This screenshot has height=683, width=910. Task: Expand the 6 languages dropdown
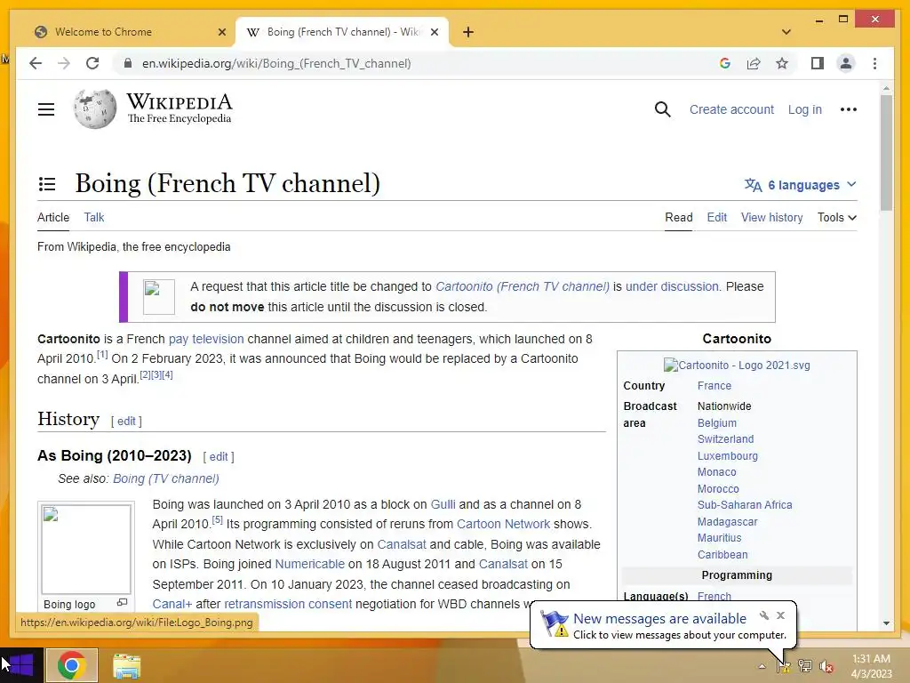tap(801, 185)
